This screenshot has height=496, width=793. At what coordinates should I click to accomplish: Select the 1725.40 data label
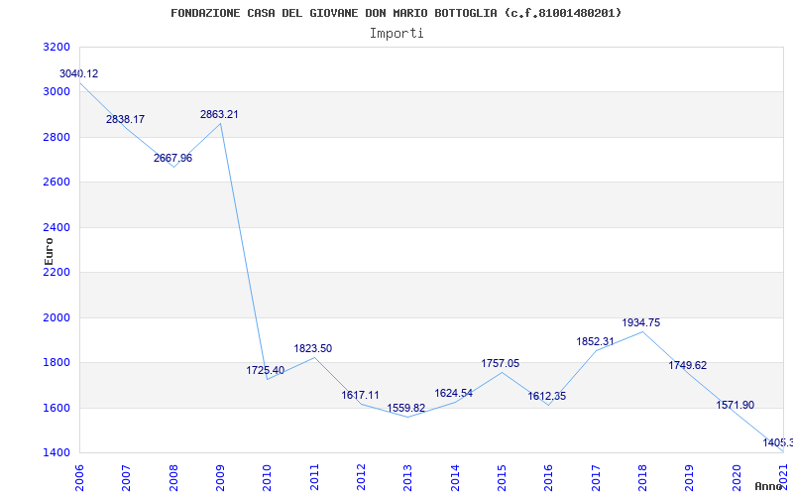click(266, 370)
